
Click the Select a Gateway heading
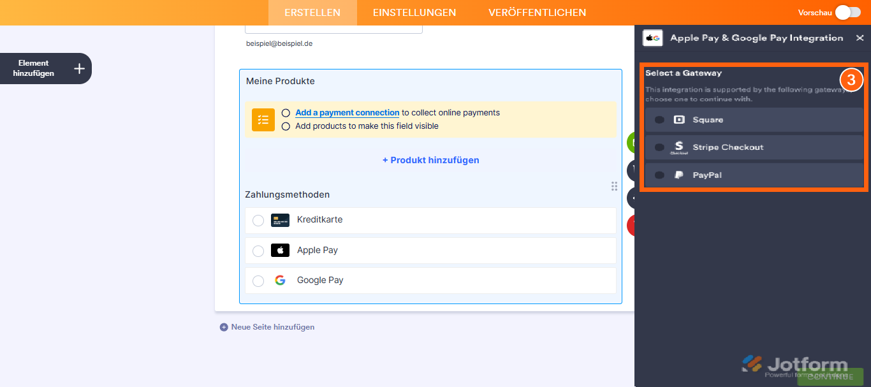click(684, 73)
